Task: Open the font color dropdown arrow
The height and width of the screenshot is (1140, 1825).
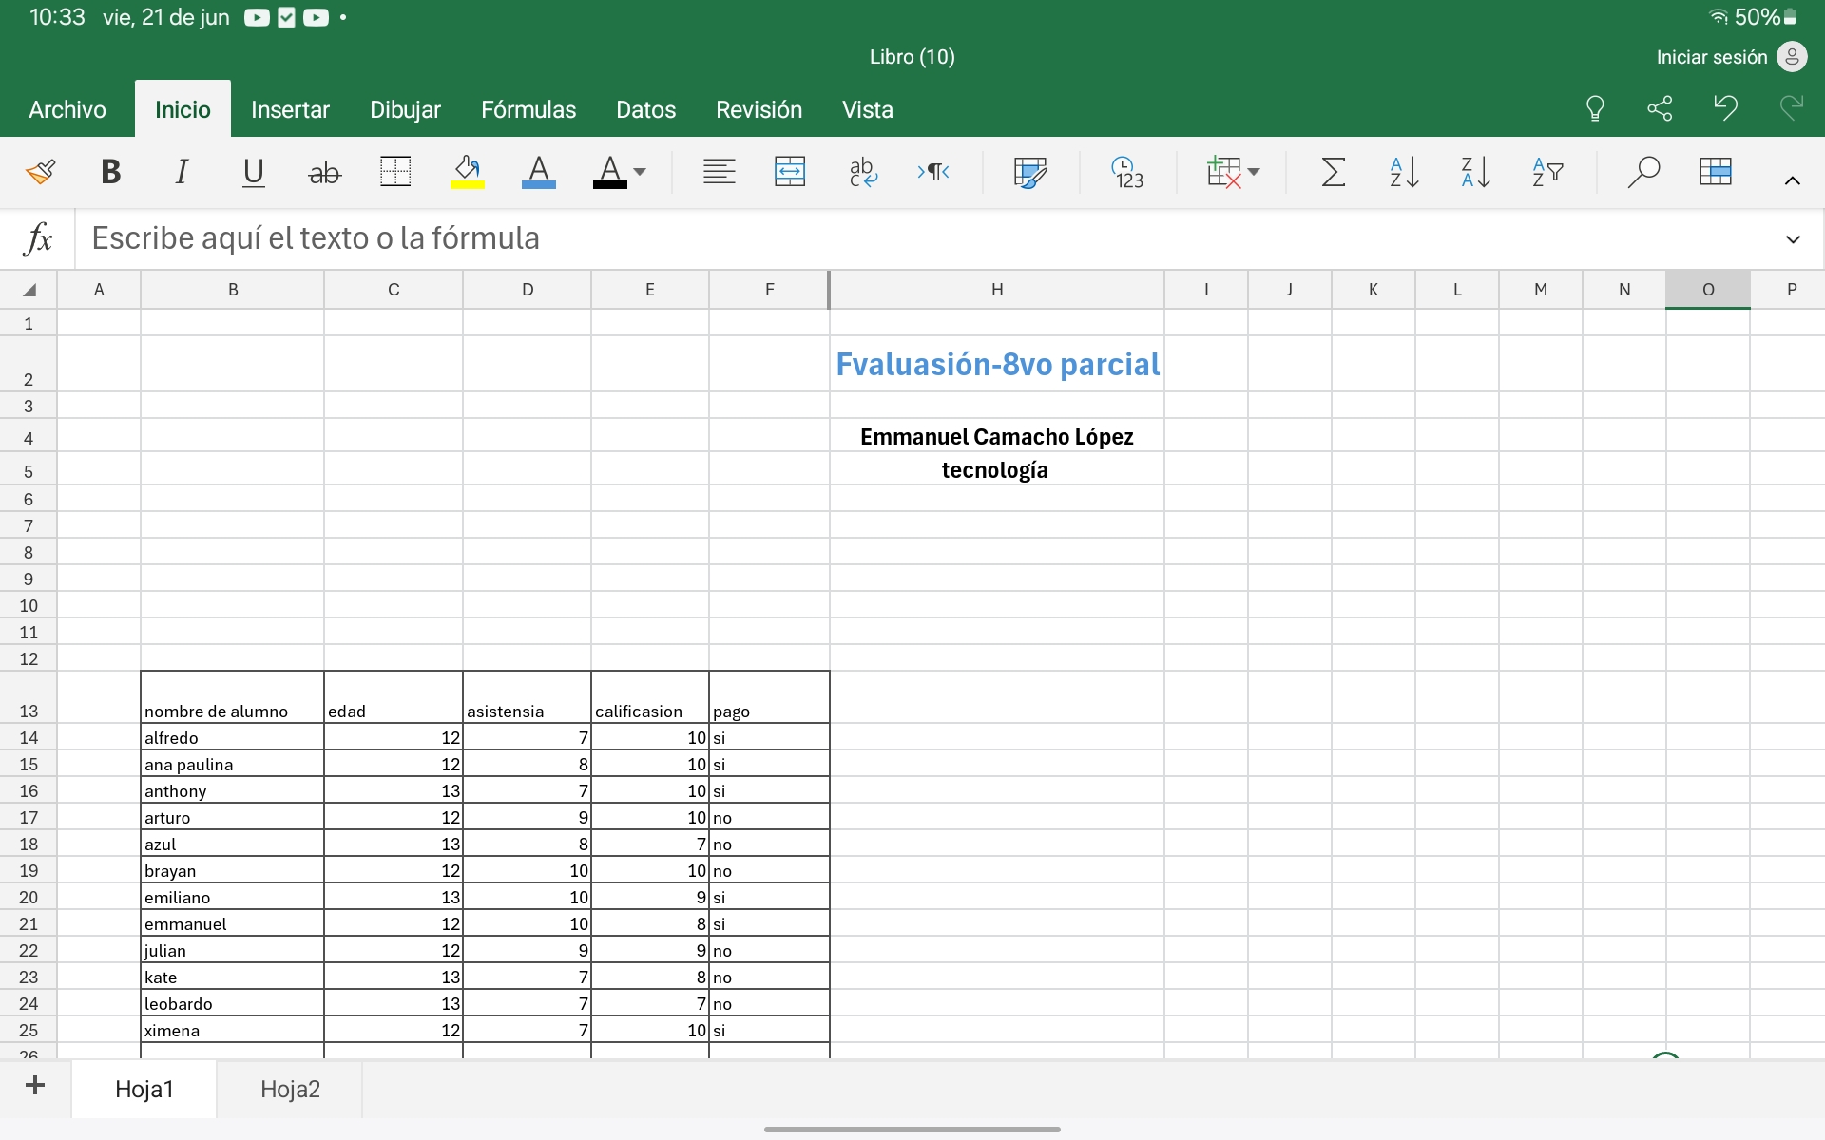Action: [x=640, y=172]
